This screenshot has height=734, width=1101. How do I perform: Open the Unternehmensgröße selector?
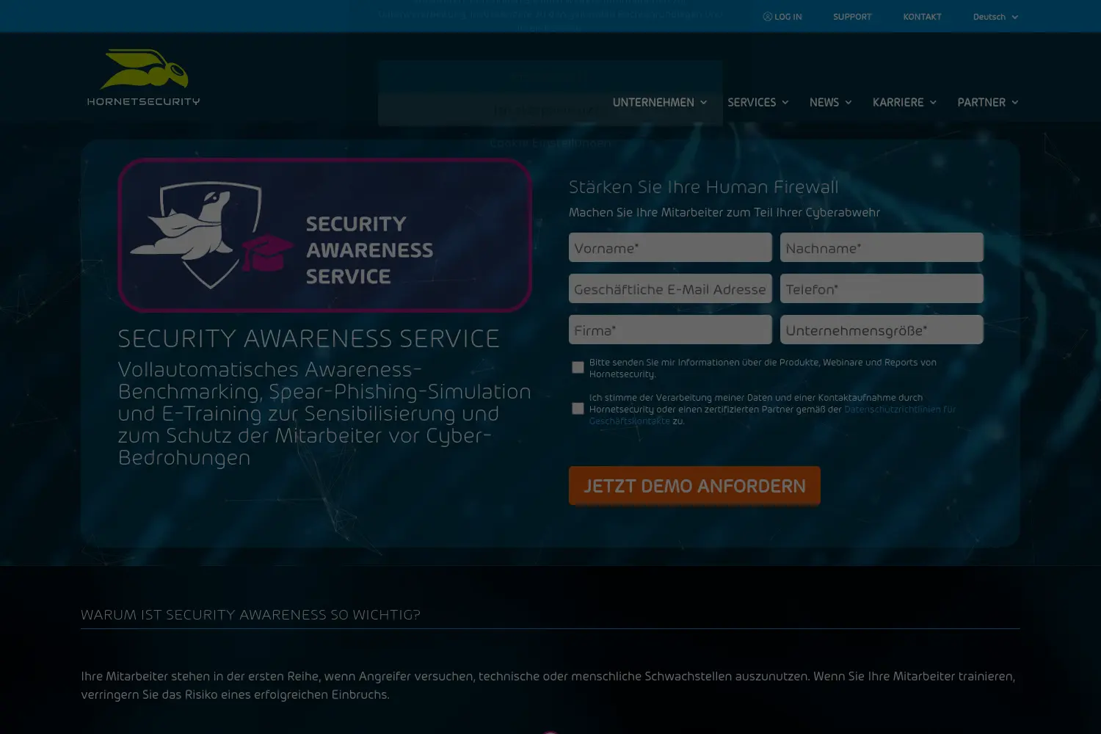point(882,330)
